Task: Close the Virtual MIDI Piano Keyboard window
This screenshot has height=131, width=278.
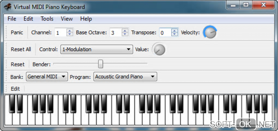Action: click(x=263, y=5)
